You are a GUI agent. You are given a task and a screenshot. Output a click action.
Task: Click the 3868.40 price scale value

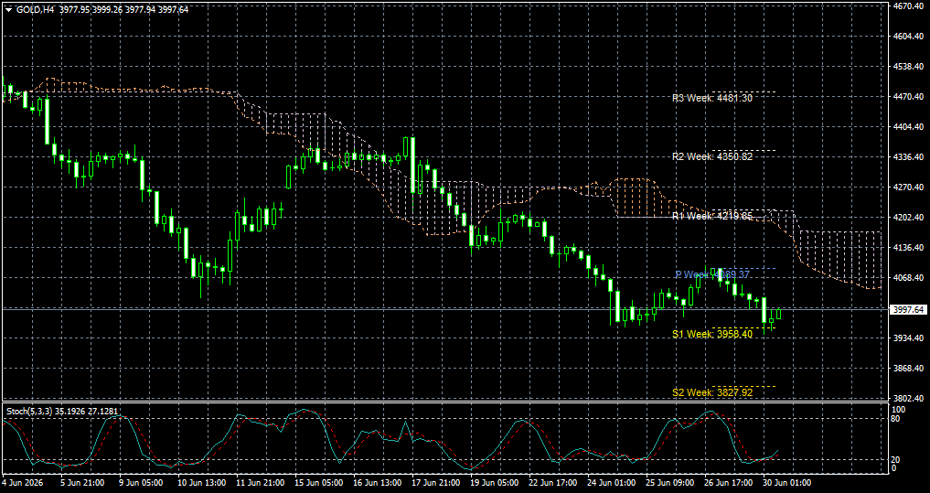pyautogui.click(x=908, y=369)
